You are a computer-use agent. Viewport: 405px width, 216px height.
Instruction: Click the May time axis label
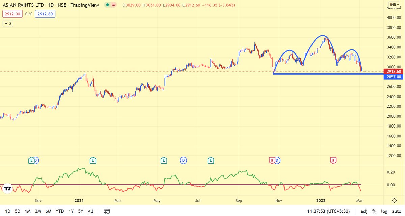[x=157, y=201]
